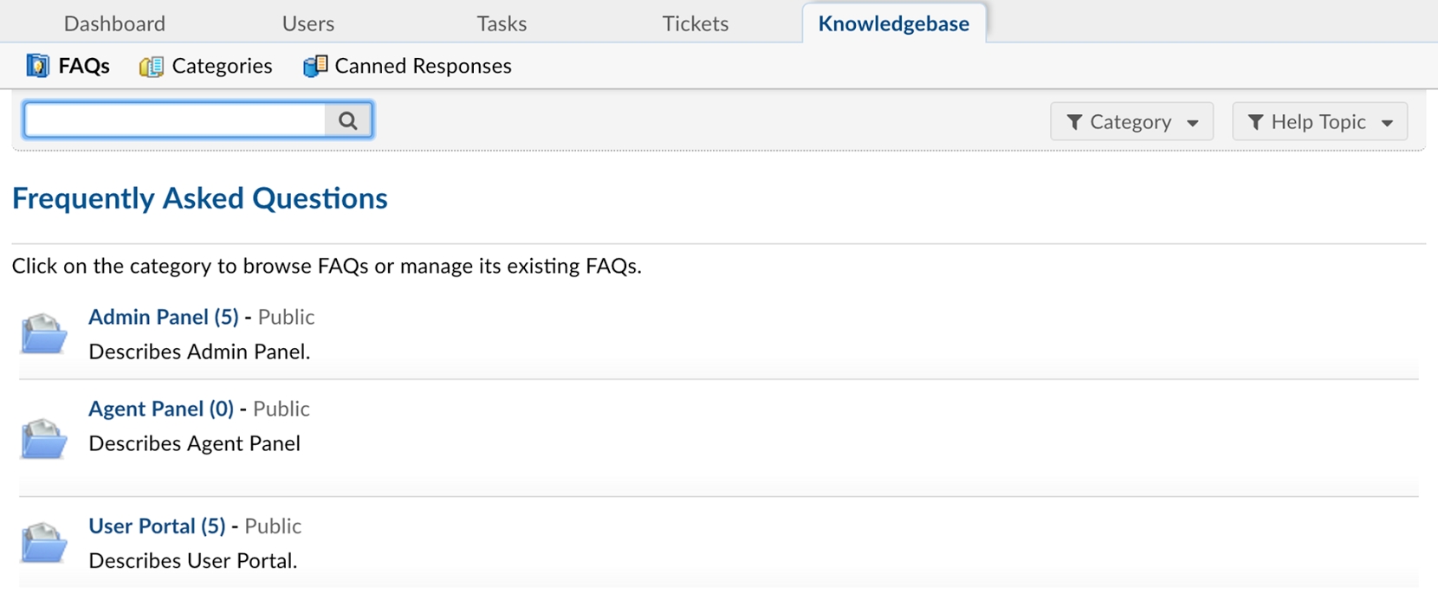Expand the Help Topic filter dropdown

click(x=1318, y=121)
